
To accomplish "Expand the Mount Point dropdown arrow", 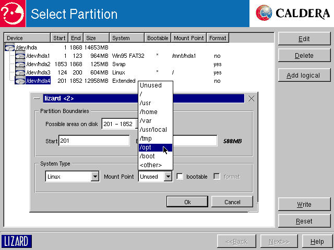I will pos(168,177).
